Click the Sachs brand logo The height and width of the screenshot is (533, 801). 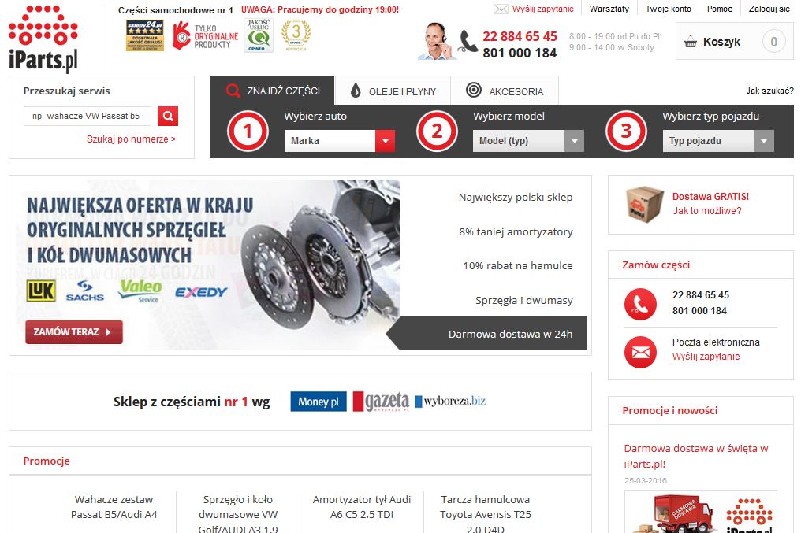tap(85, 291)
